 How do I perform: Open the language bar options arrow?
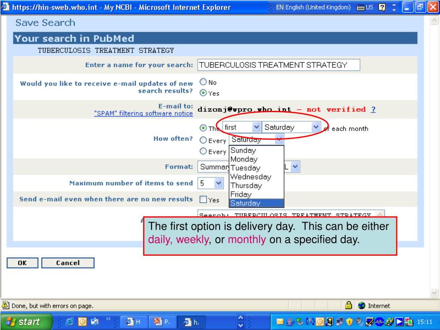[x=394, y=10]
